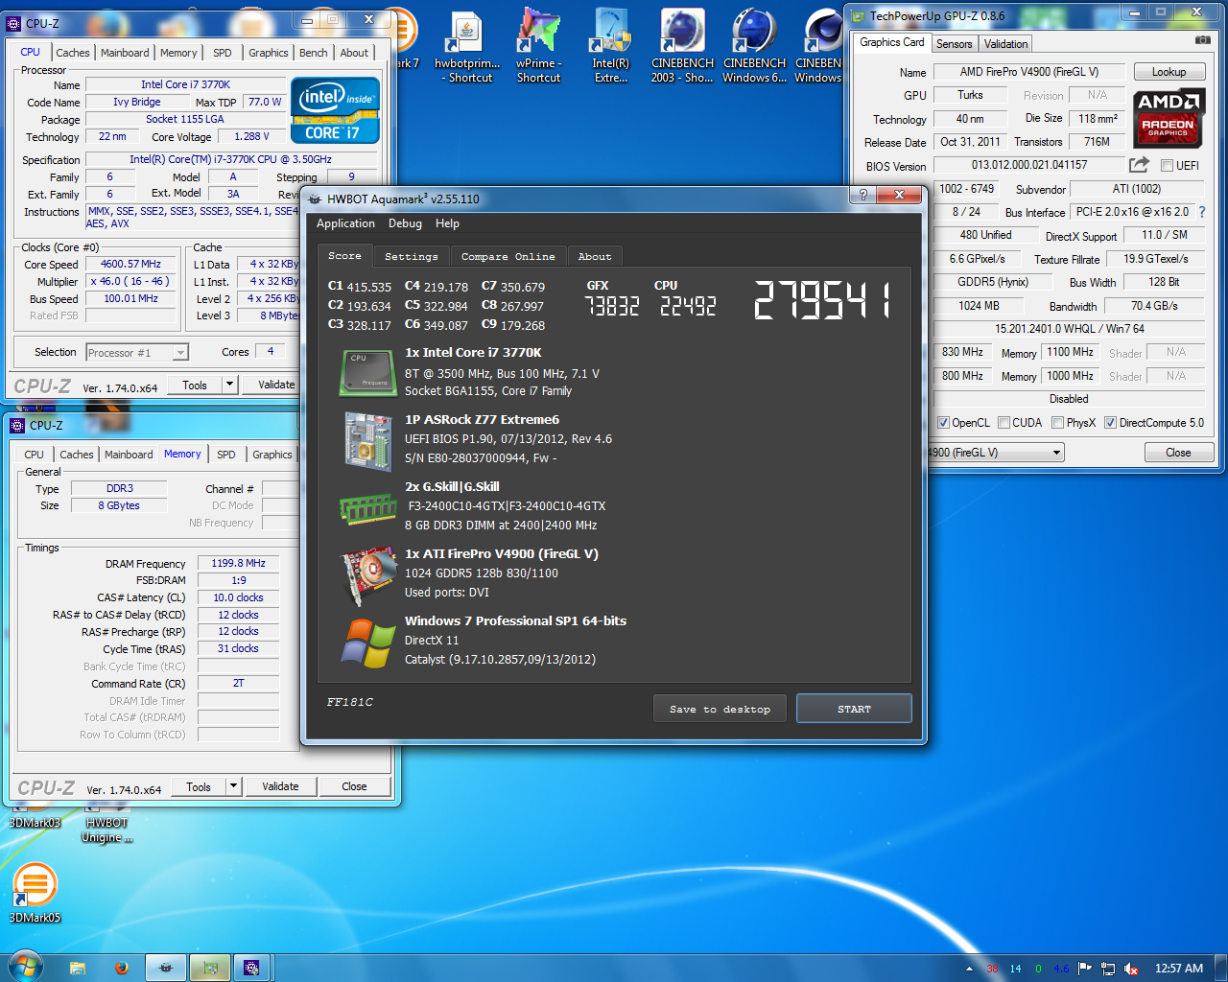Click the Windows logo image in Aquamark
Viewport: 1228px width, 982px height.
pos(368,643)
